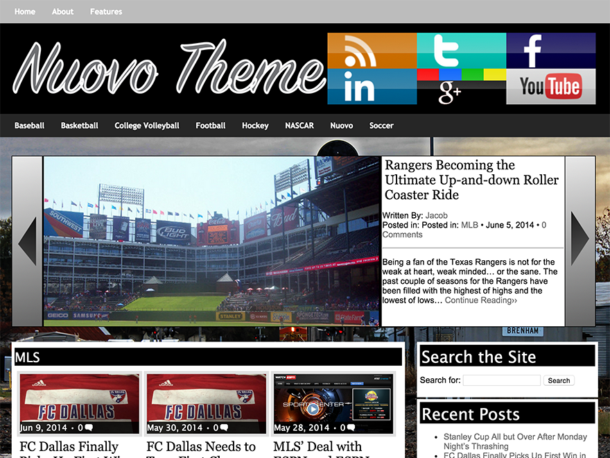The image size is (610, 458).
Task: Select the NASCAR category
Action: (299, 126)
